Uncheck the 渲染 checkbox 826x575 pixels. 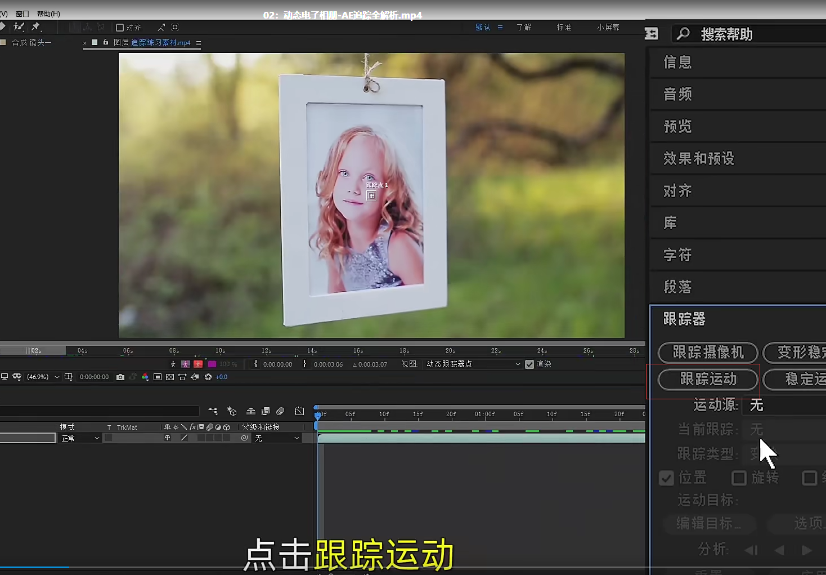529,364
